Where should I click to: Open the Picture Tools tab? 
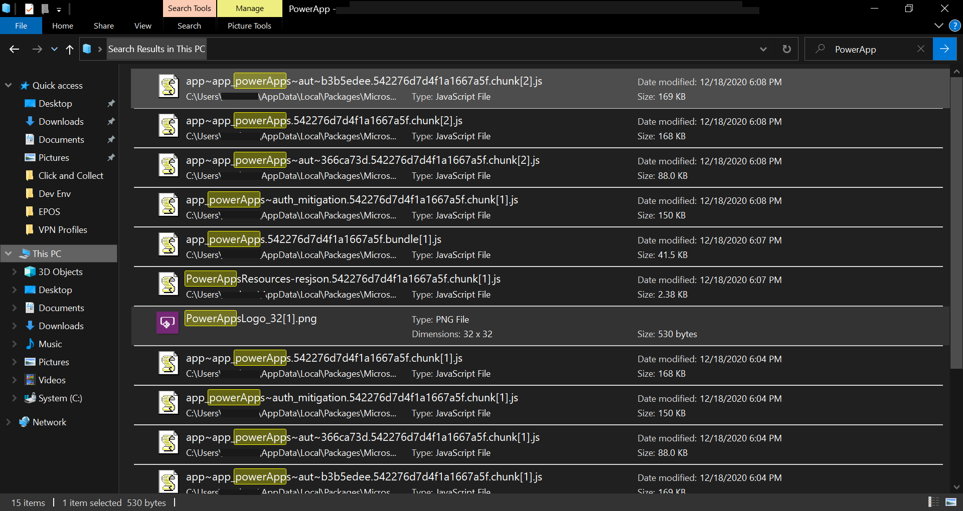click(x=249, y=26)
